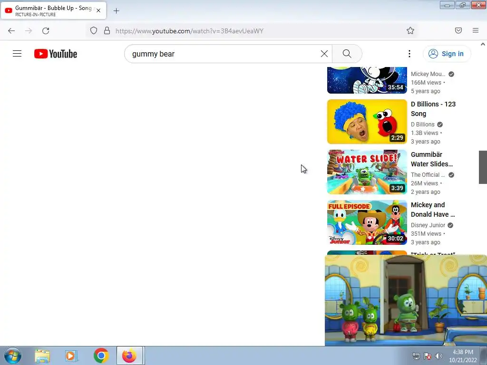
Task: Clear the search text with the X
Action: coord(324,54)
